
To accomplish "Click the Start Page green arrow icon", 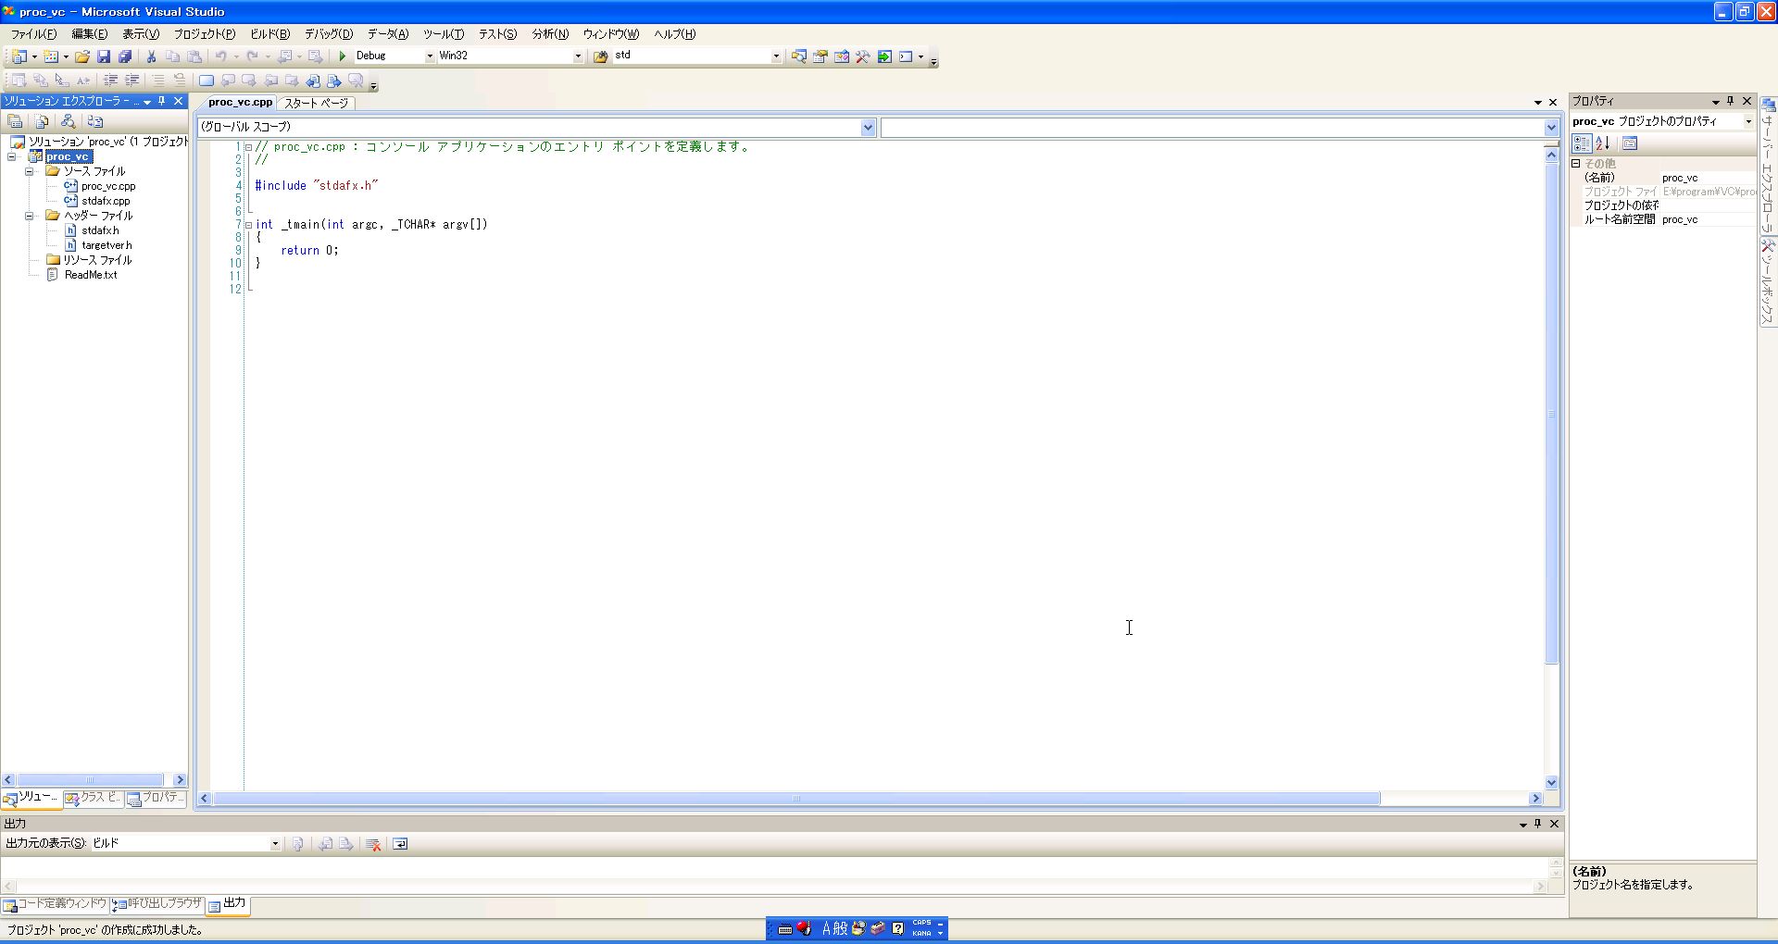I will tap(884, 56).
